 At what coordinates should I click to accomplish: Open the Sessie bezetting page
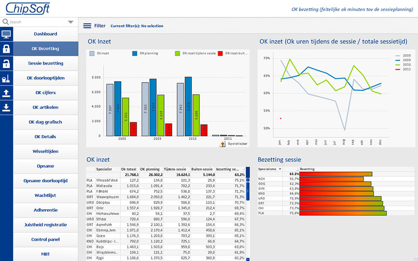[45, 63]
